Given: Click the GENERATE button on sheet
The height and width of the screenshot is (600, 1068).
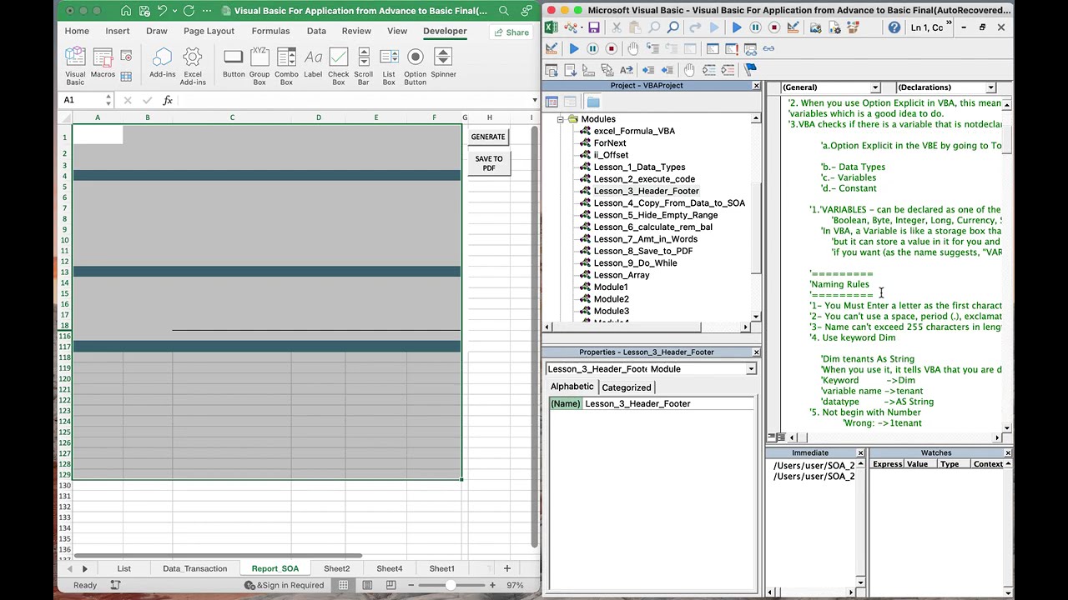Looking at the screenshot, I should click(x=488, y=137).
